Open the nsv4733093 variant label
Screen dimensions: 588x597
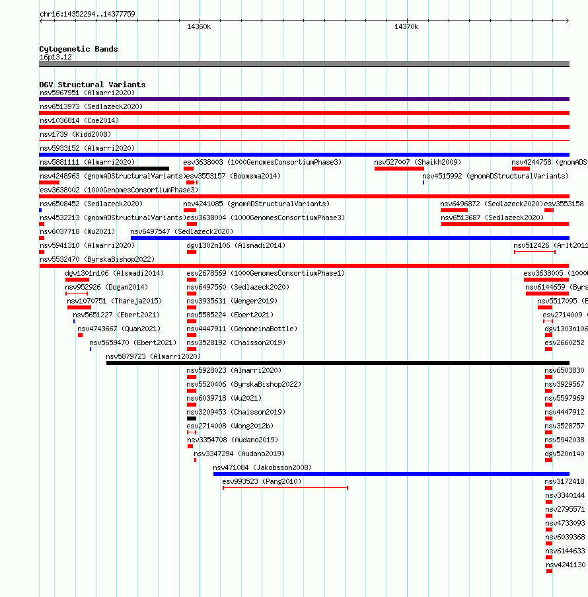pos(565,524)
